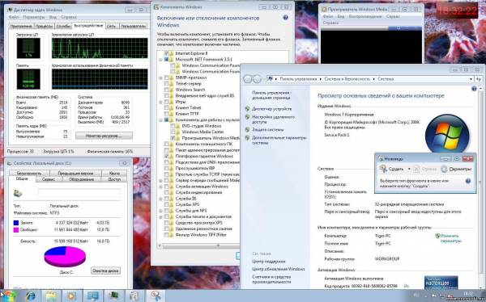Open Центр обновления Windows link

279,269
